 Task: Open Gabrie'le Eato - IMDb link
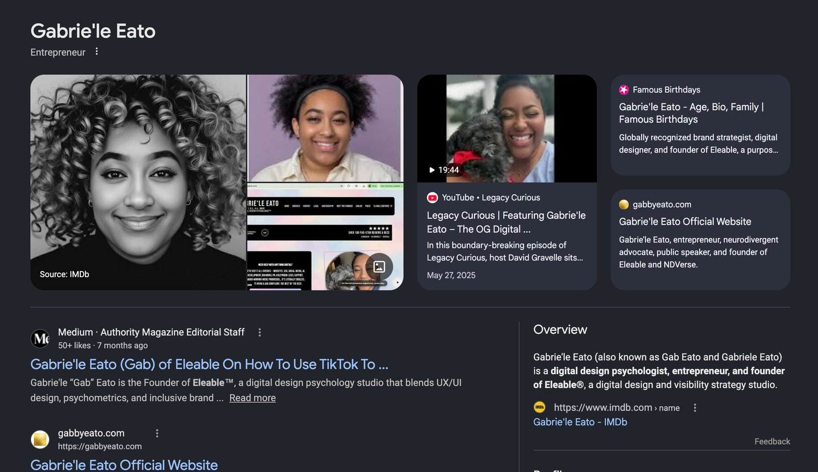(x=580, y=422)
